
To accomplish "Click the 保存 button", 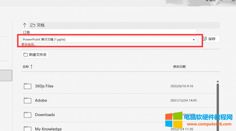I will click(209, 39).
